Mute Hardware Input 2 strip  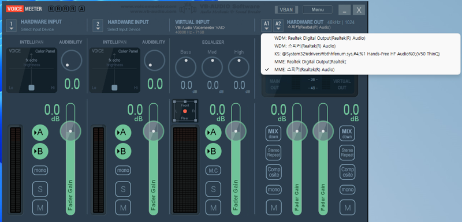point(123,208)
